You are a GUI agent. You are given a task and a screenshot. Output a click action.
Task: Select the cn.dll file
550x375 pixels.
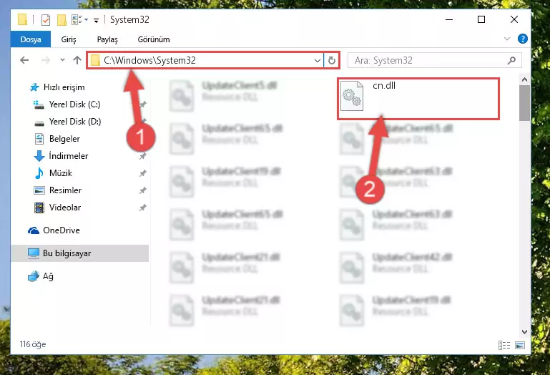[418, 99]
